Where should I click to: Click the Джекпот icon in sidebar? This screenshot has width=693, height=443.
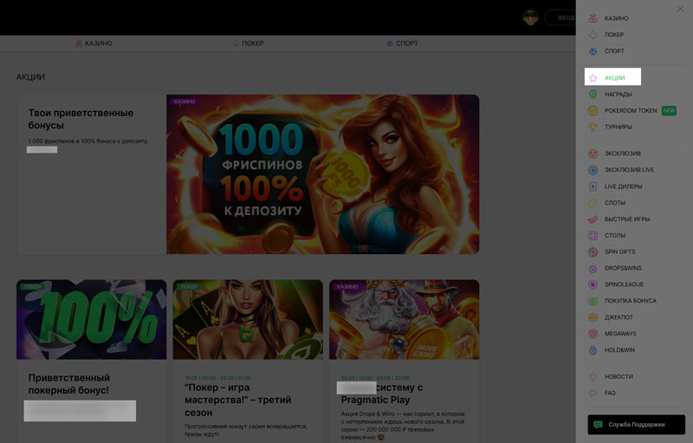[593, 317]
